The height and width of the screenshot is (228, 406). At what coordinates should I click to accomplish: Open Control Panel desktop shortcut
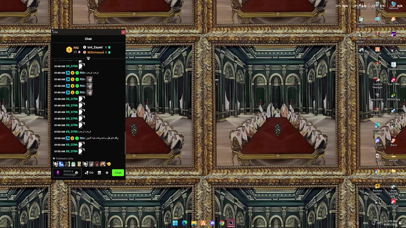(x=377, y=21)
